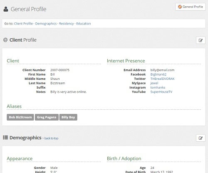Click the Demographics list icon

5,138
